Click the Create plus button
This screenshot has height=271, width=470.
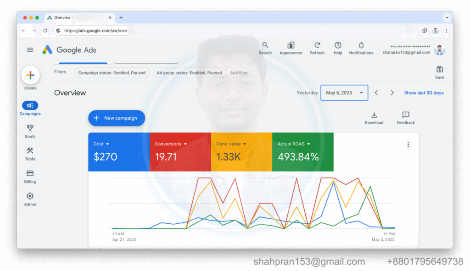30,75
